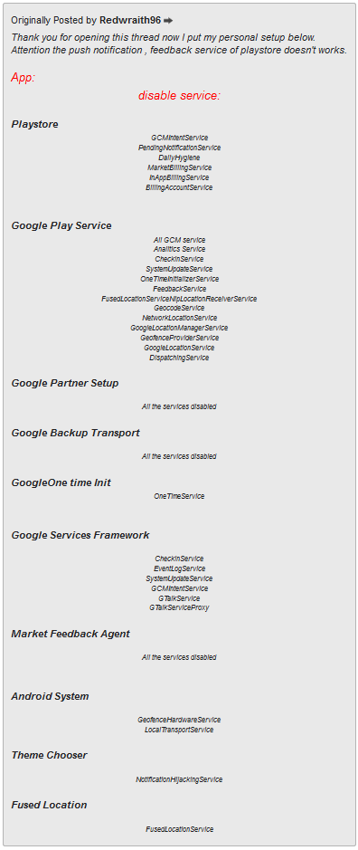358x850 pixels.
Task: Click the Google Services Framework heading
Action: tap(80, 535)
